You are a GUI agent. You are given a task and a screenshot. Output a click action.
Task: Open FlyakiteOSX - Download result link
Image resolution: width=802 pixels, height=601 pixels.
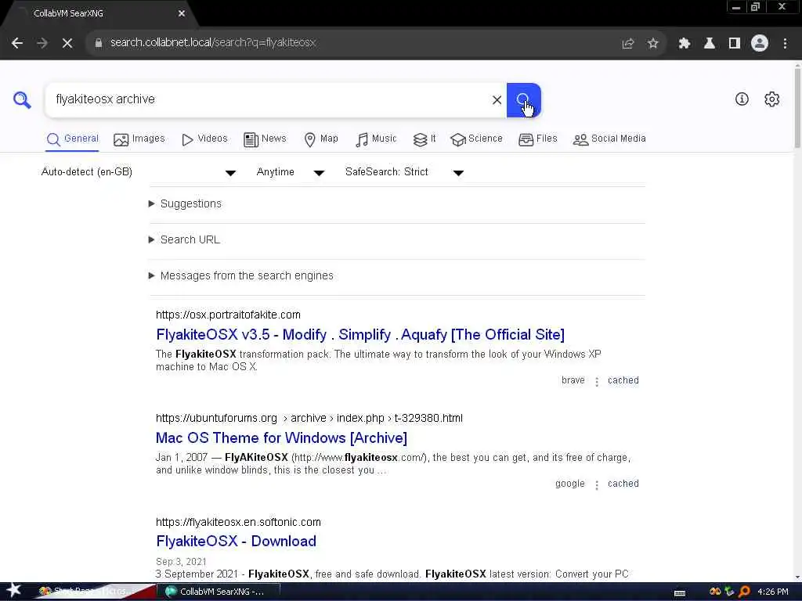[236, 542]
